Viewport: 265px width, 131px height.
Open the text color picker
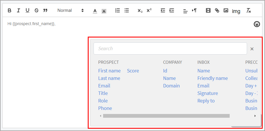point(95,11)
